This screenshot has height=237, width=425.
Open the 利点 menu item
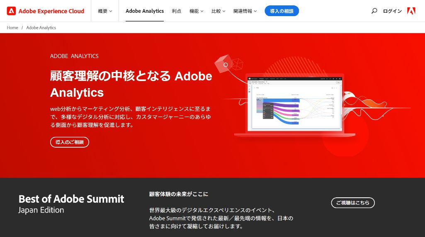[177, 11]
